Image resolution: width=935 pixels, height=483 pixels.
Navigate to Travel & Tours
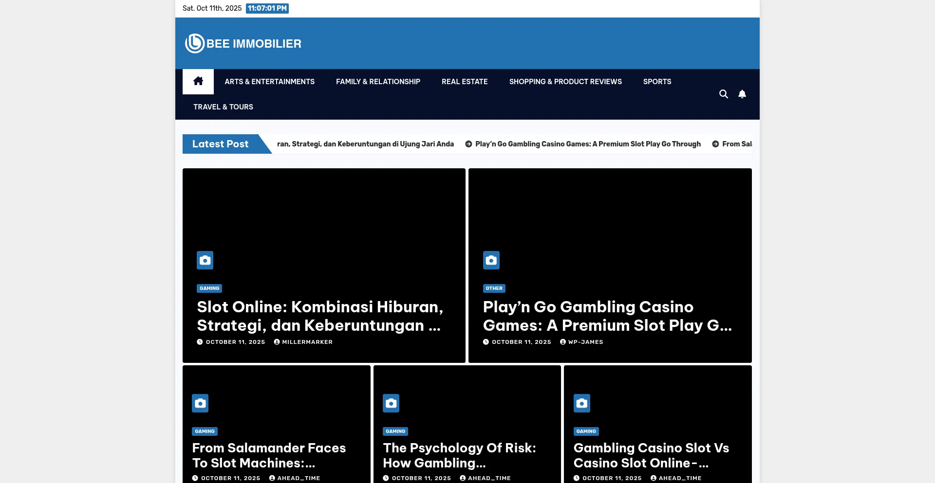223,107
